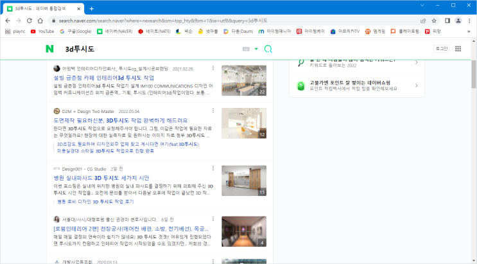This screenshot has width=477, height=264.
Task: Select the 3d투시도 네이버 통합검색 tab
Action: (43, 8)
